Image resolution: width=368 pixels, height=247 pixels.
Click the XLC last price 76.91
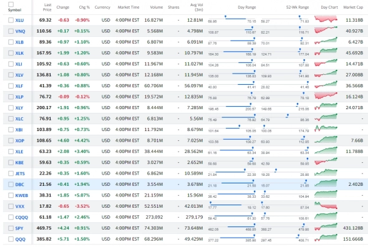pyautogui.click(x=46, y=119)
